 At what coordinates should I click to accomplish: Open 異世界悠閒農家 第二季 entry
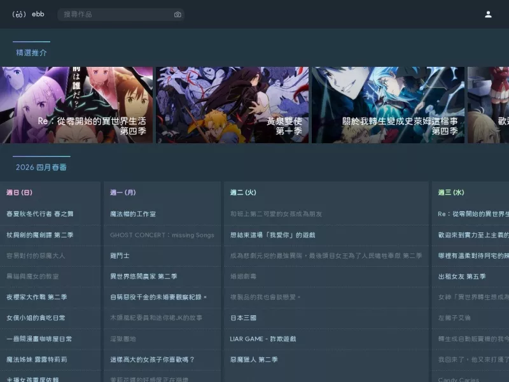tap(144, 276)
